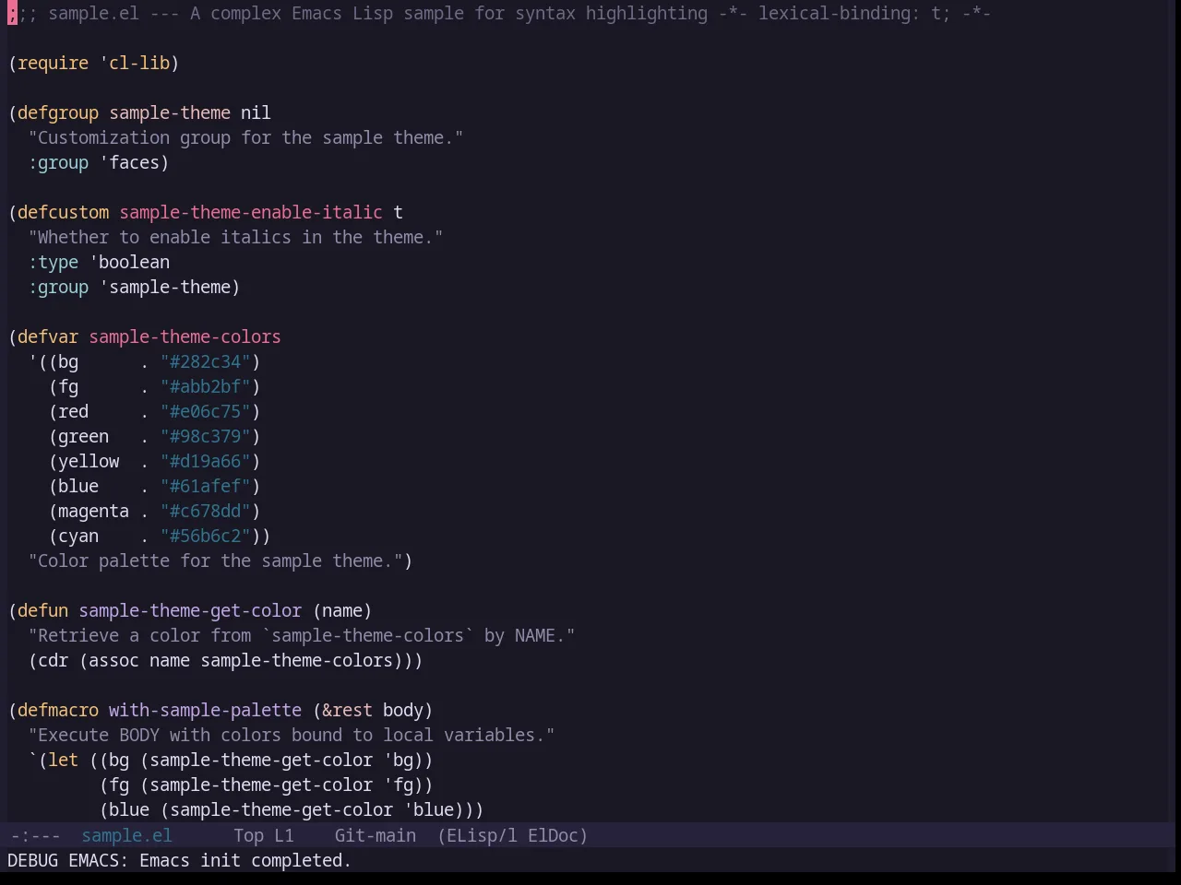Image resolution: width=1181 pixels, height=885 pixels.
Task: Click the 'defmacro' keyword
Action: (x=58, y=710)
